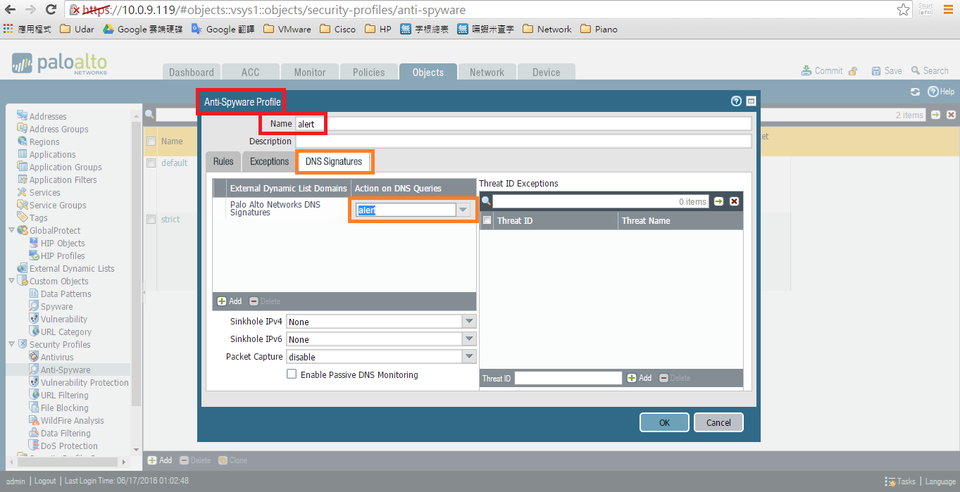Clear the Threat ID Exceptions search filter

pos(735,201)
